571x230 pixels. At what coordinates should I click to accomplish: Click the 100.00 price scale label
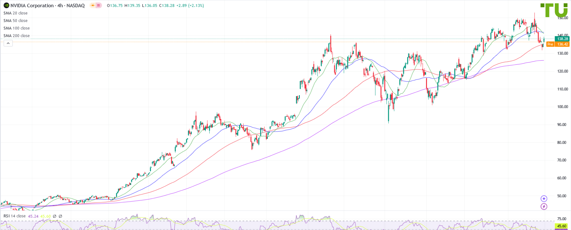[562, 107]
